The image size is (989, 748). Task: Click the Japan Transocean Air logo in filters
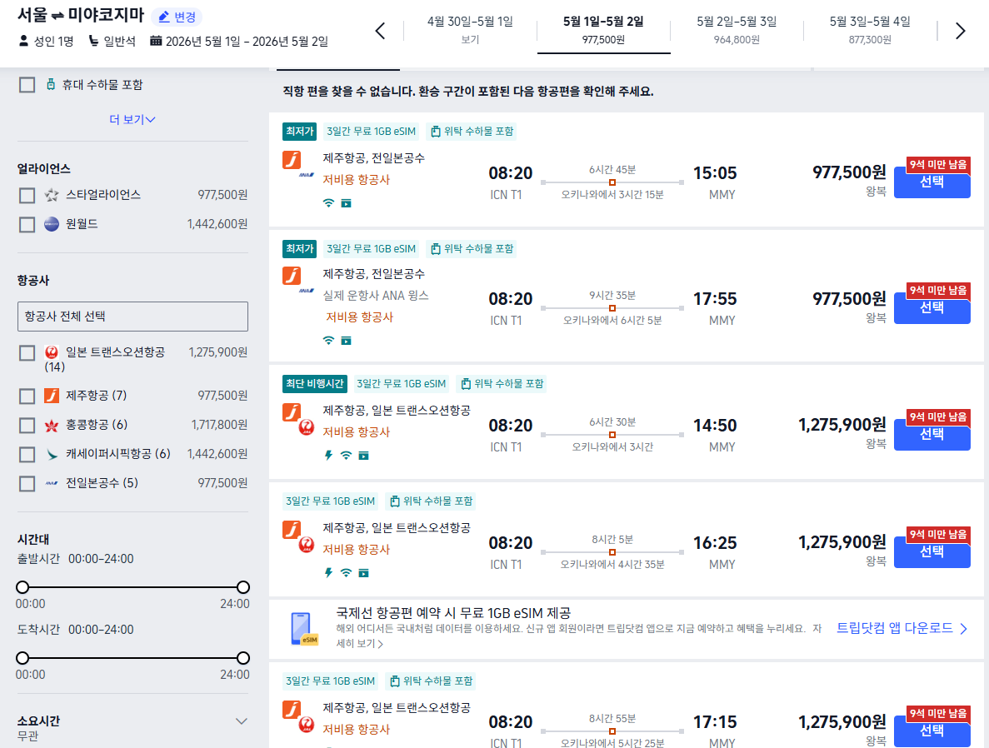52,352
